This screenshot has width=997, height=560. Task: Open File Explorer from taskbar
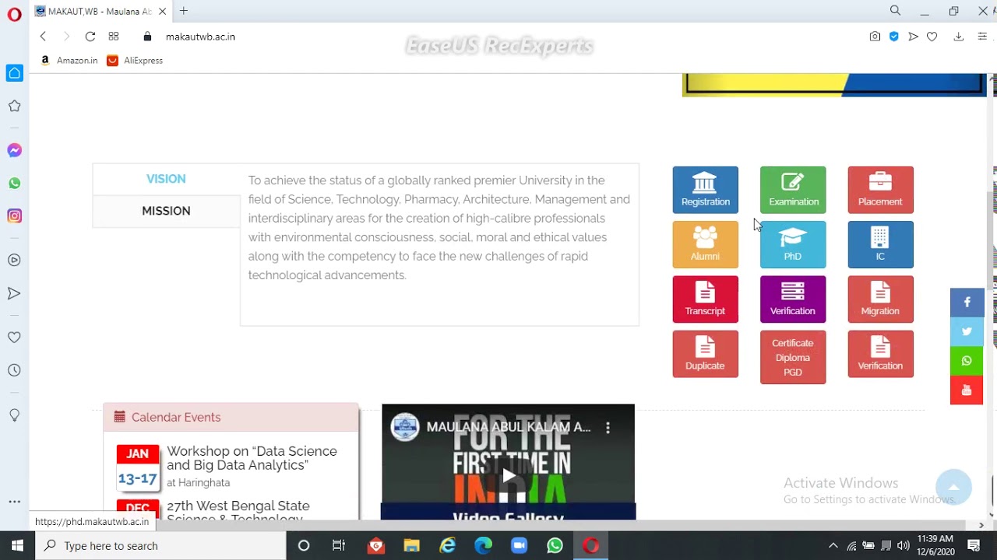coord(411,545)
